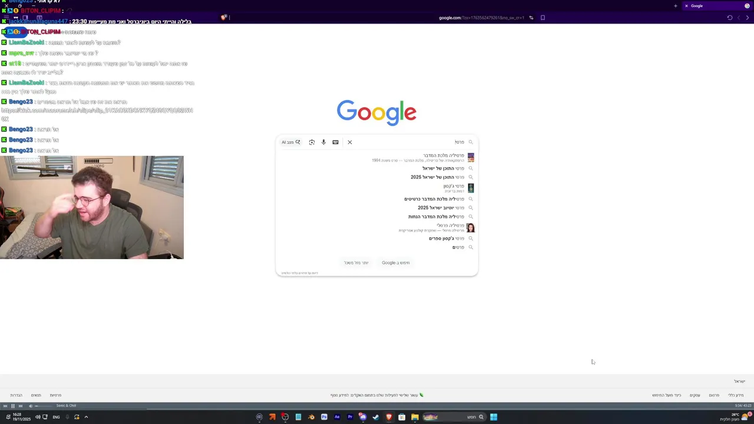This screenshot has width=754, height=424.
Task: Show hidden system tray icons
Action: (x=86, y=417)
